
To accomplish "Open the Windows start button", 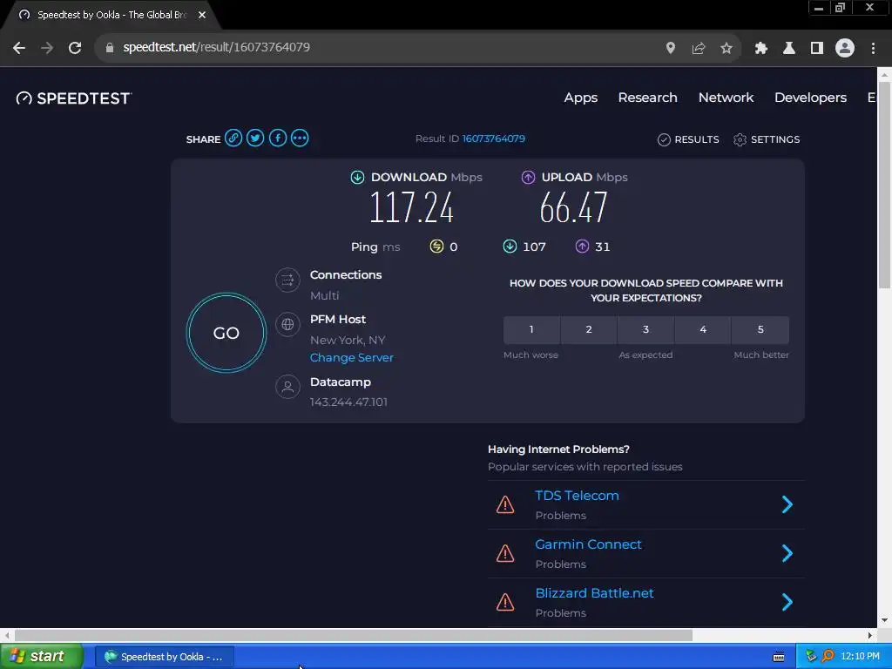I will coord(41,657).
